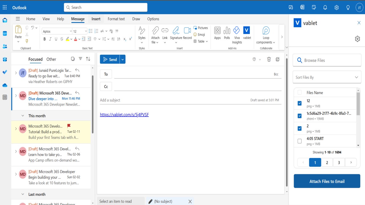Screen dimensions: 365x205
Task: Open the Send options dropdown arrow
Action: [123, 59]
